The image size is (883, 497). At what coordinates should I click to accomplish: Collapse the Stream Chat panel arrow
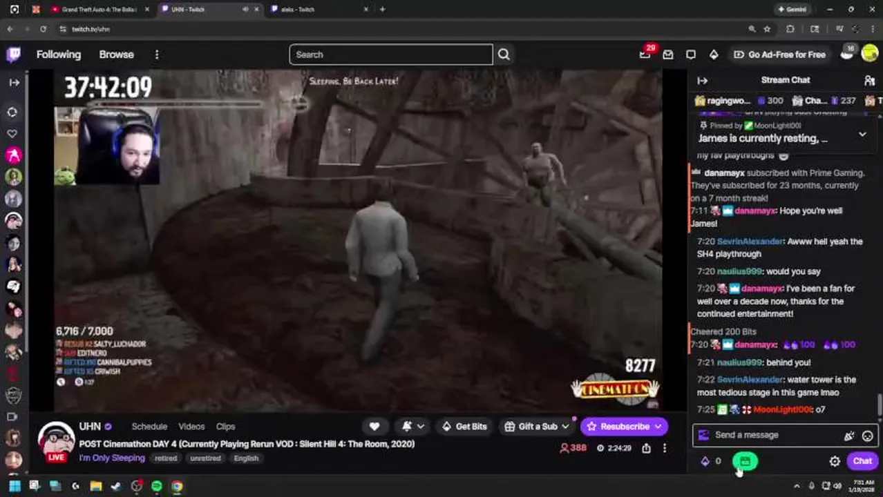click(702, 81)
